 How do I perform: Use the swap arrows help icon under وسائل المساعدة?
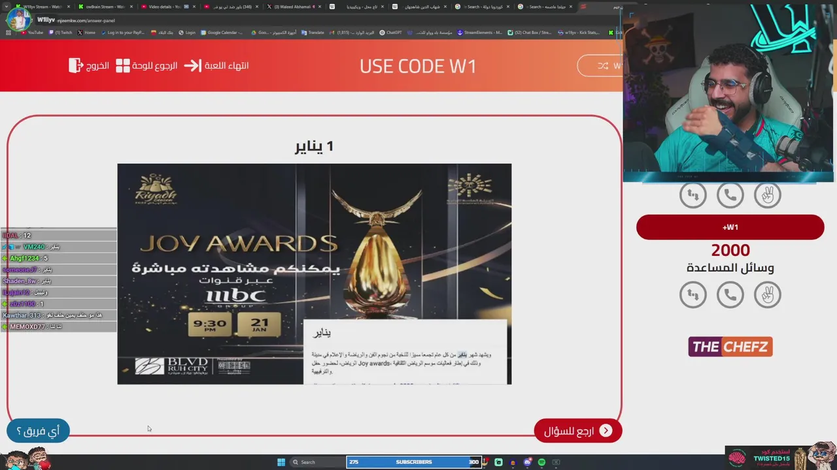click(692, 295)
